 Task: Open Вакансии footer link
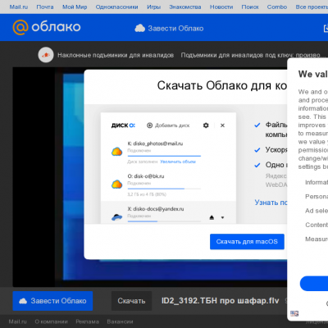(120, 321)
